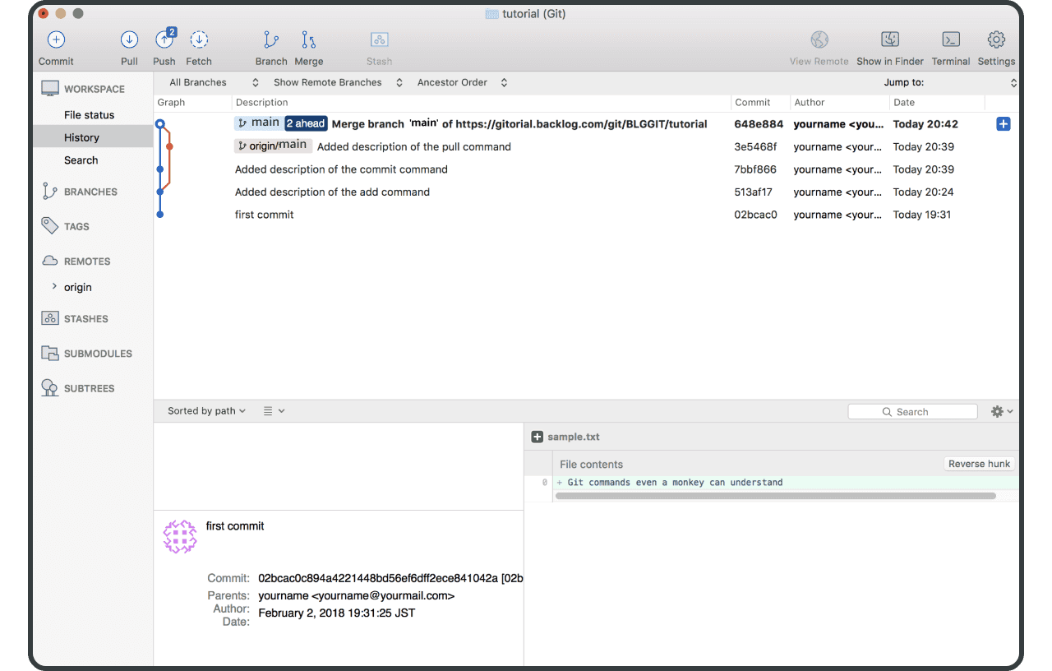Open the Terminal from toolbar

[x=951, y=39]
